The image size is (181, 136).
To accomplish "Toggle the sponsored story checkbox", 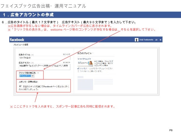I will pyautogui.click(x=20, y=86).
